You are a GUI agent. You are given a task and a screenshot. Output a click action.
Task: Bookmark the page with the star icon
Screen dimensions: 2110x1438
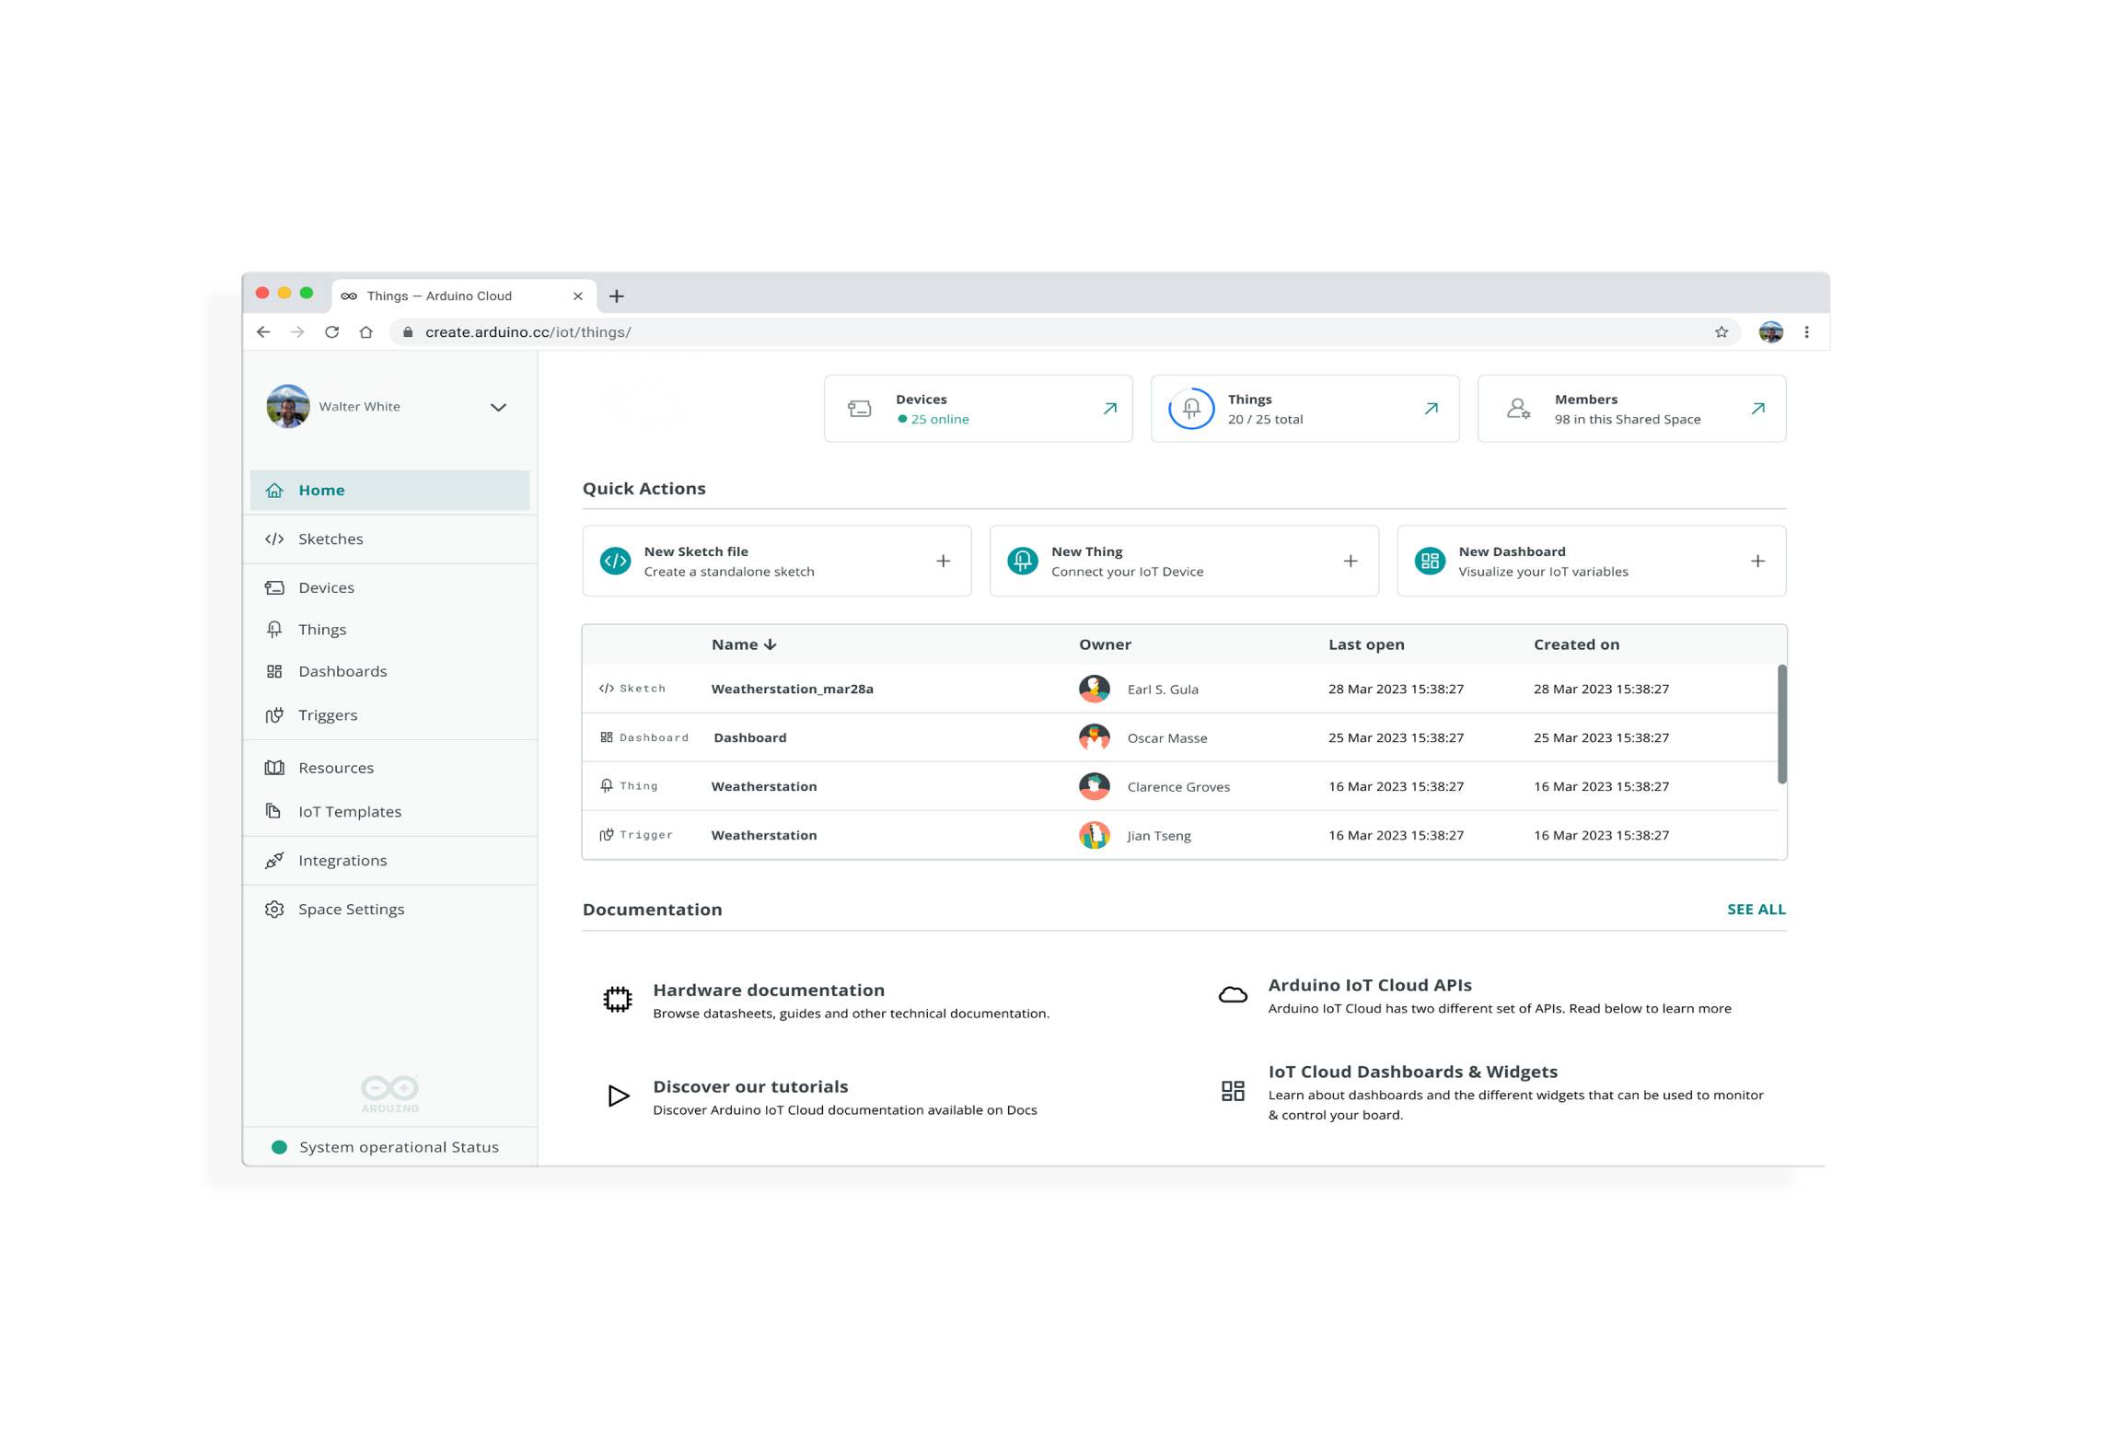click(x=1721, y=331)
